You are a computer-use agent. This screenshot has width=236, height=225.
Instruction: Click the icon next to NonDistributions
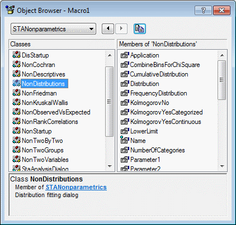click(16, 83)
